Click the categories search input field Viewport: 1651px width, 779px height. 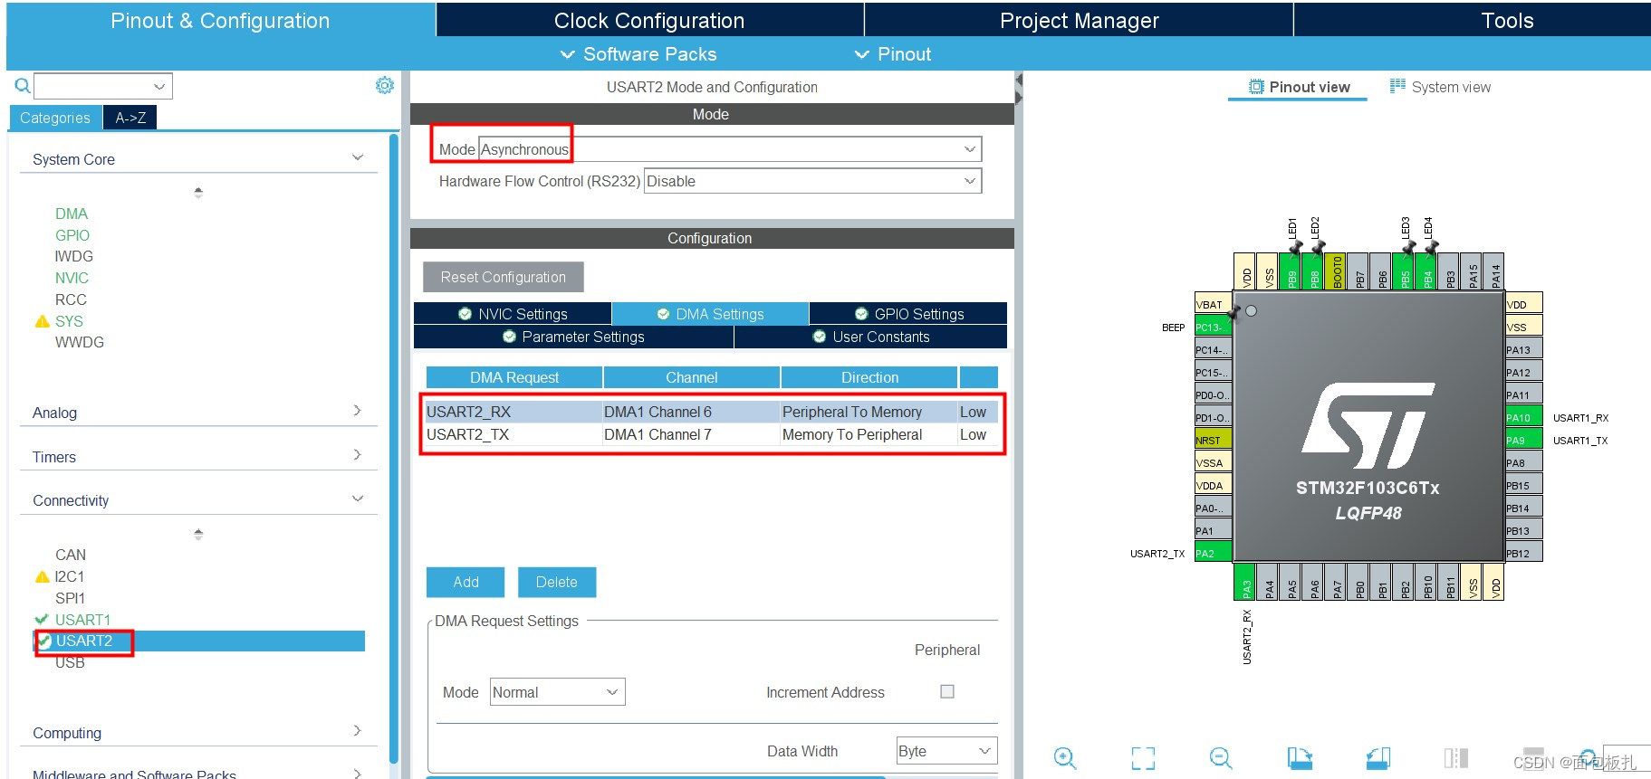pos(92,86)
